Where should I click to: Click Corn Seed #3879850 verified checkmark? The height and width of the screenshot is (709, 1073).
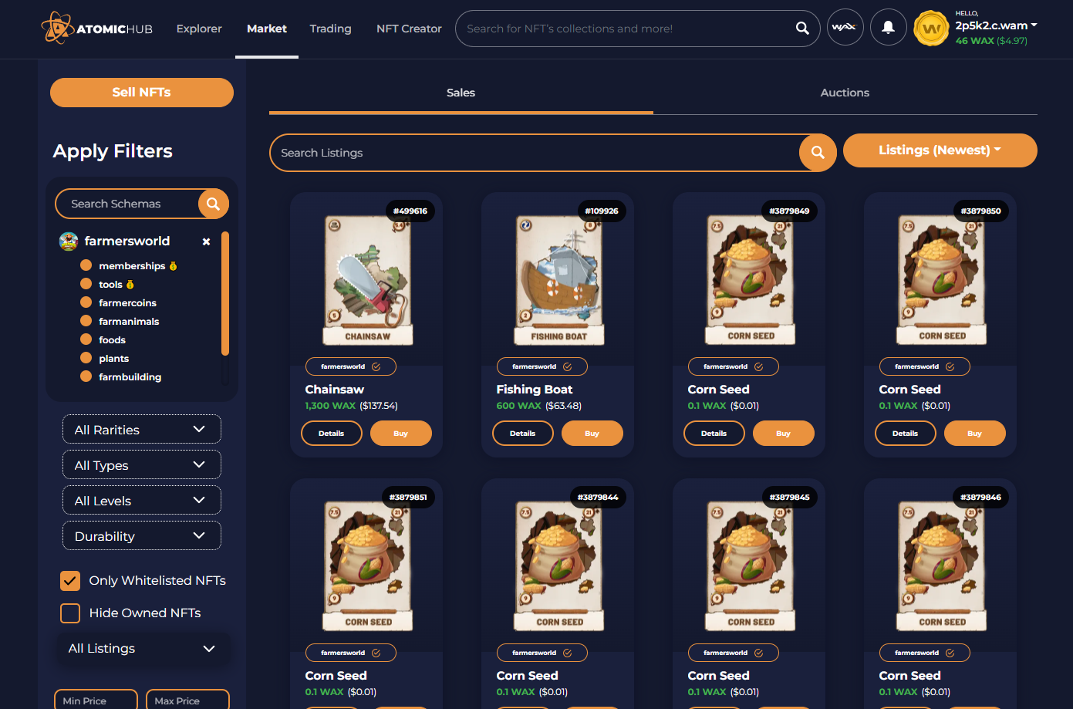(x=950, y=366)
